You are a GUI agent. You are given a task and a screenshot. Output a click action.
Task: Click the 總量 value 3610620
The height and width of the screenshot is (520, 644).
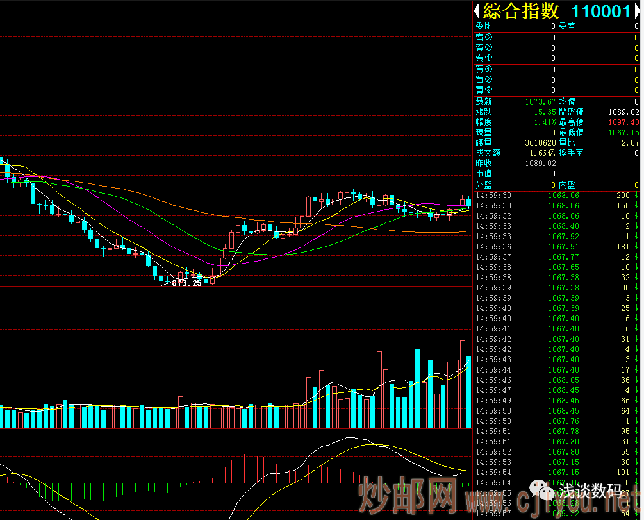tap(536, 142)
